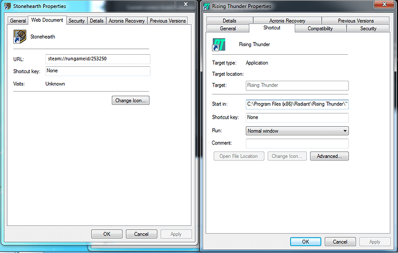Screen dimensions: 398x253
Task: Close the Stonehearth Properties window
Action: (186, 4)
